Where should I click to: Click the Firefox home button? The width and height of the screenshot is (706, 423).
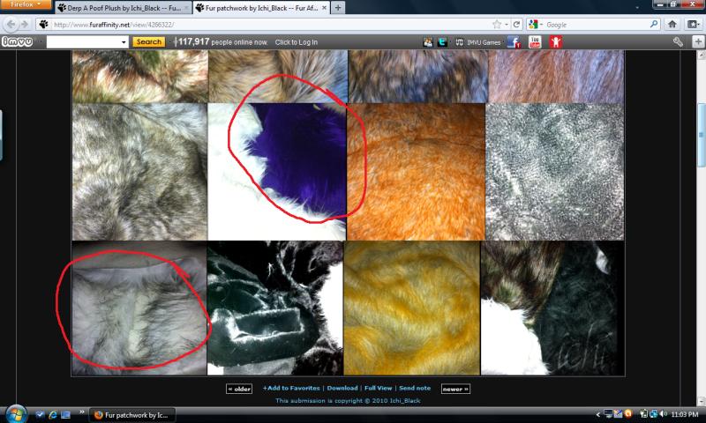pos(672,24)
